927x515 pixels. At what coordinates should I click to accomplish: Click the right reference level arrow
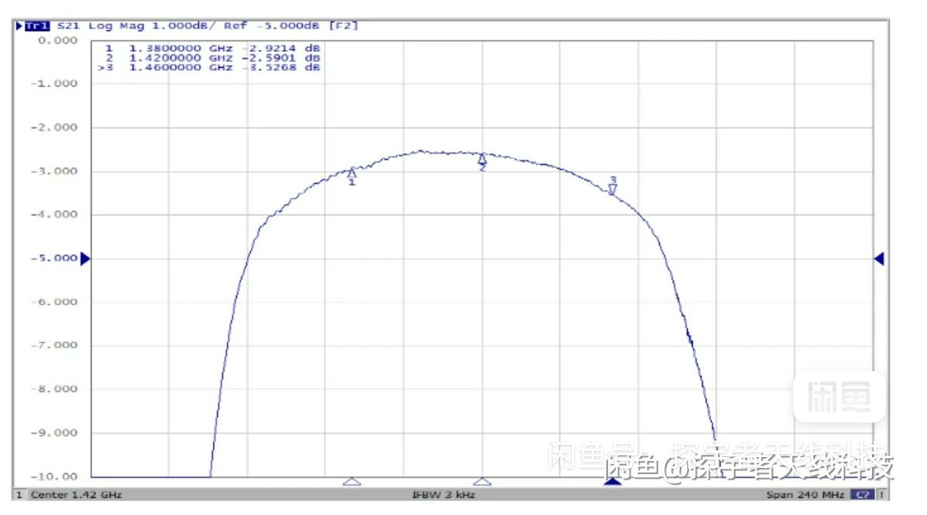879,259
